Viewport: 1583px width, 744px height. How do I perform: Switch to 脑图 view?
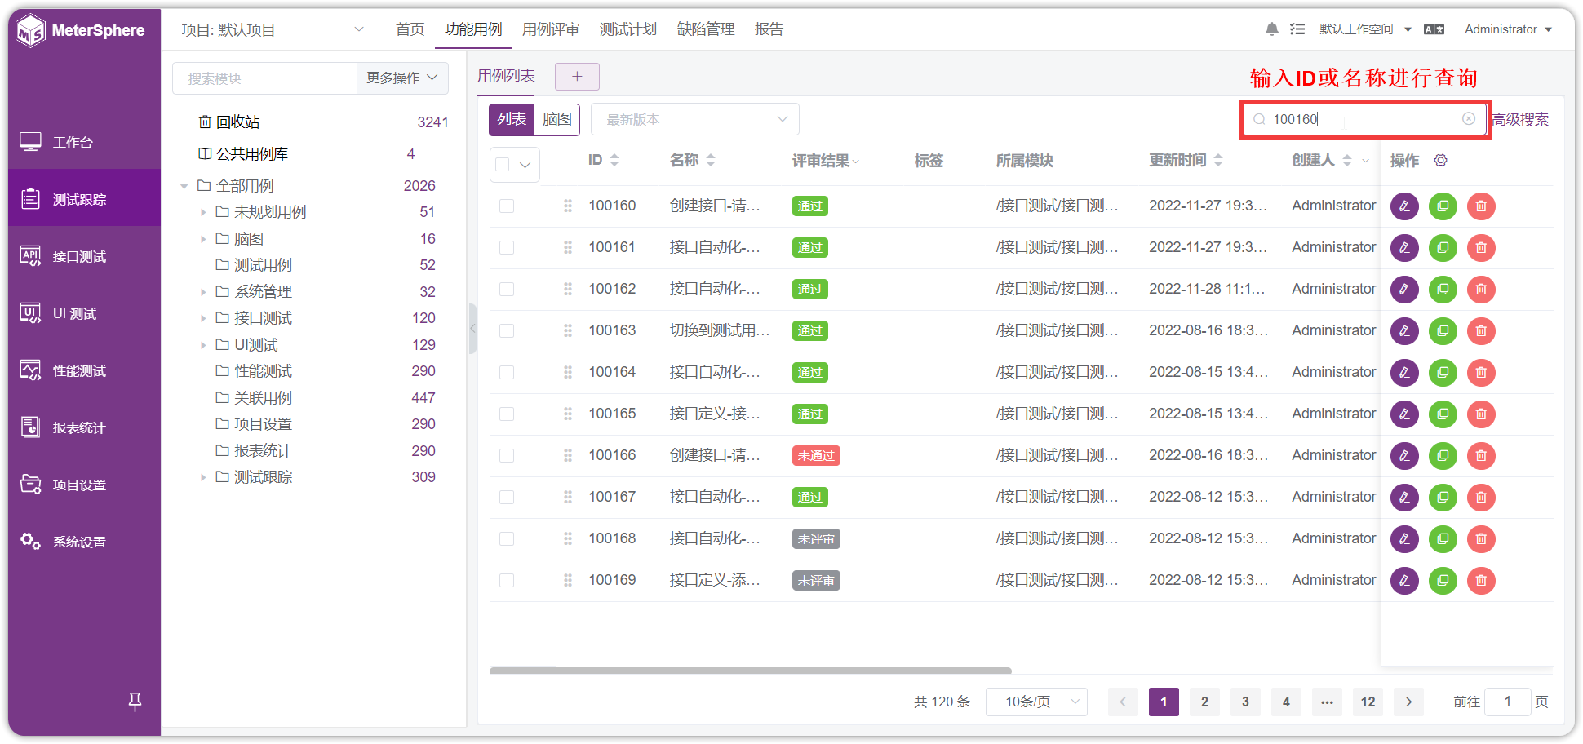tap(557, 119)
